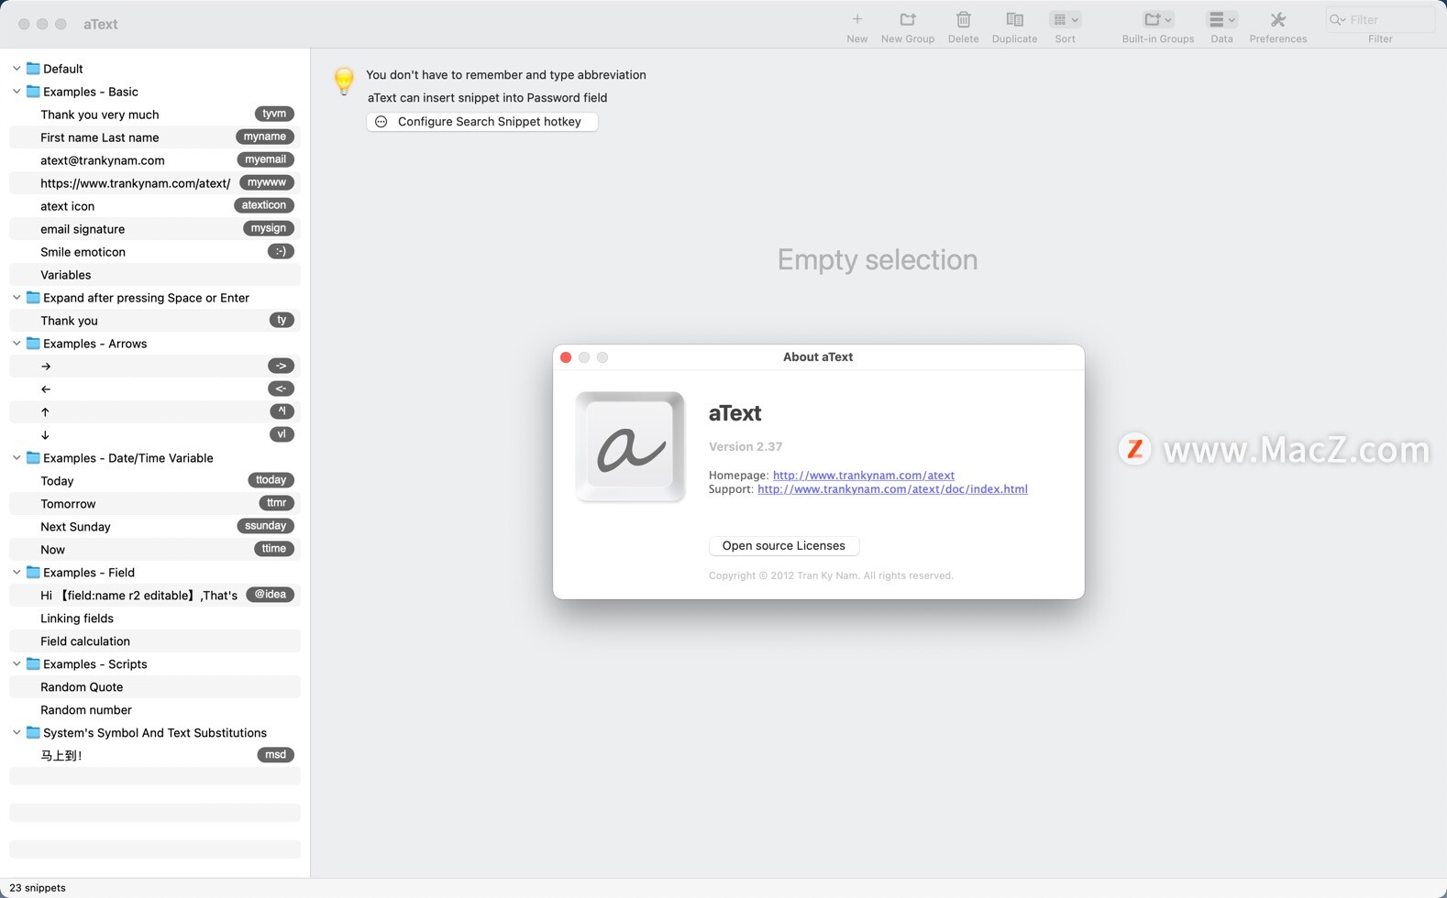Select the Now snippet
This screenshot has width=1447, height=898.
(x=155, y=550)
